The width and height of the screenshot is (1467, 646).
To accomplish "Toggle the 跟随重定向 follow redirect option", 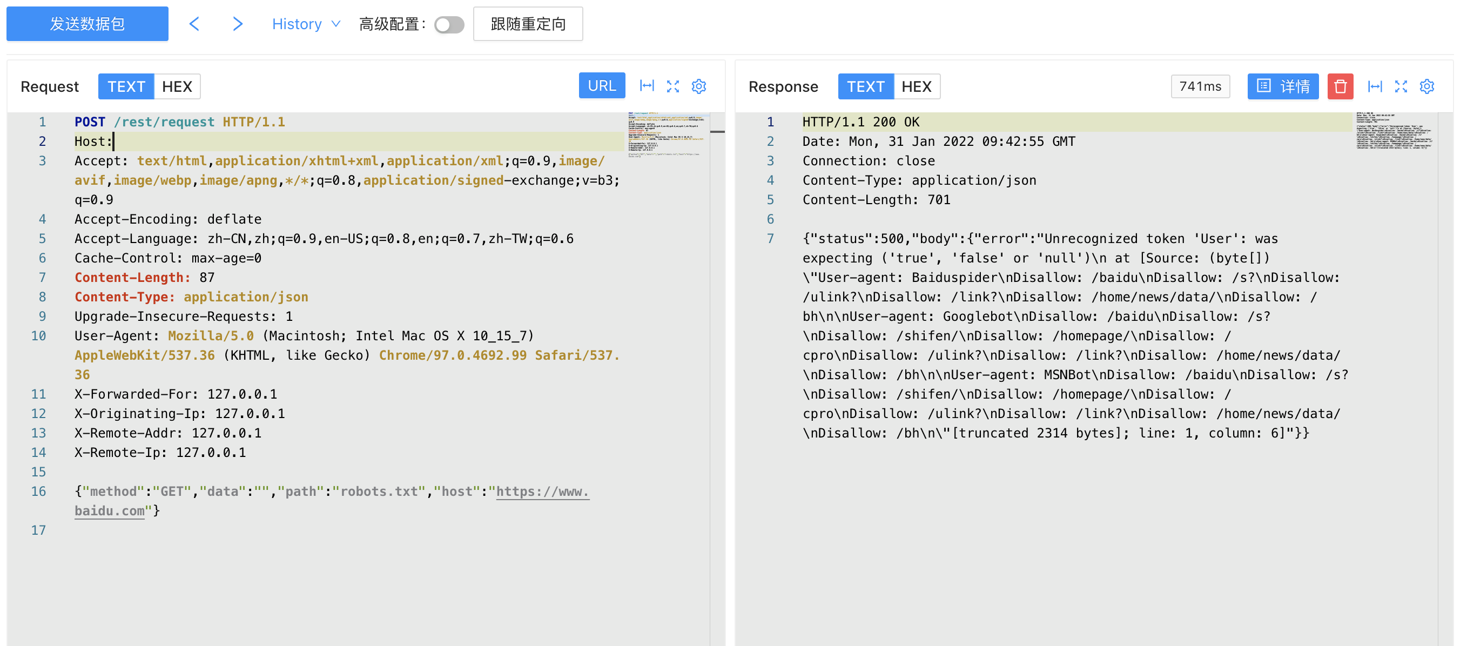I will 527,24.
